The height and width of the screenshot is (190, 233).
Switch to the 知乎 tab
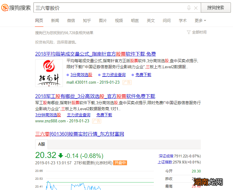pyautogui.click(x=87, y=21)
